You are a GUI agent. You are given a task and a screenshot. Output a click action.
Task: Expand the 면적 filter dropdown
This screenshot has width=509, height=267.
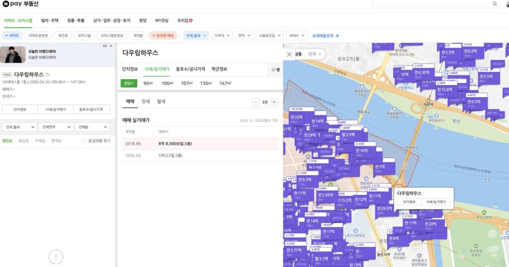(244, 36)
